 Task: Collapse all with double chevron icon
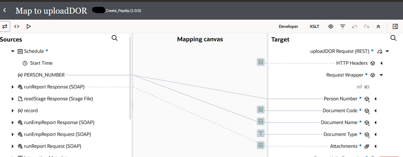tap(378, 27)
